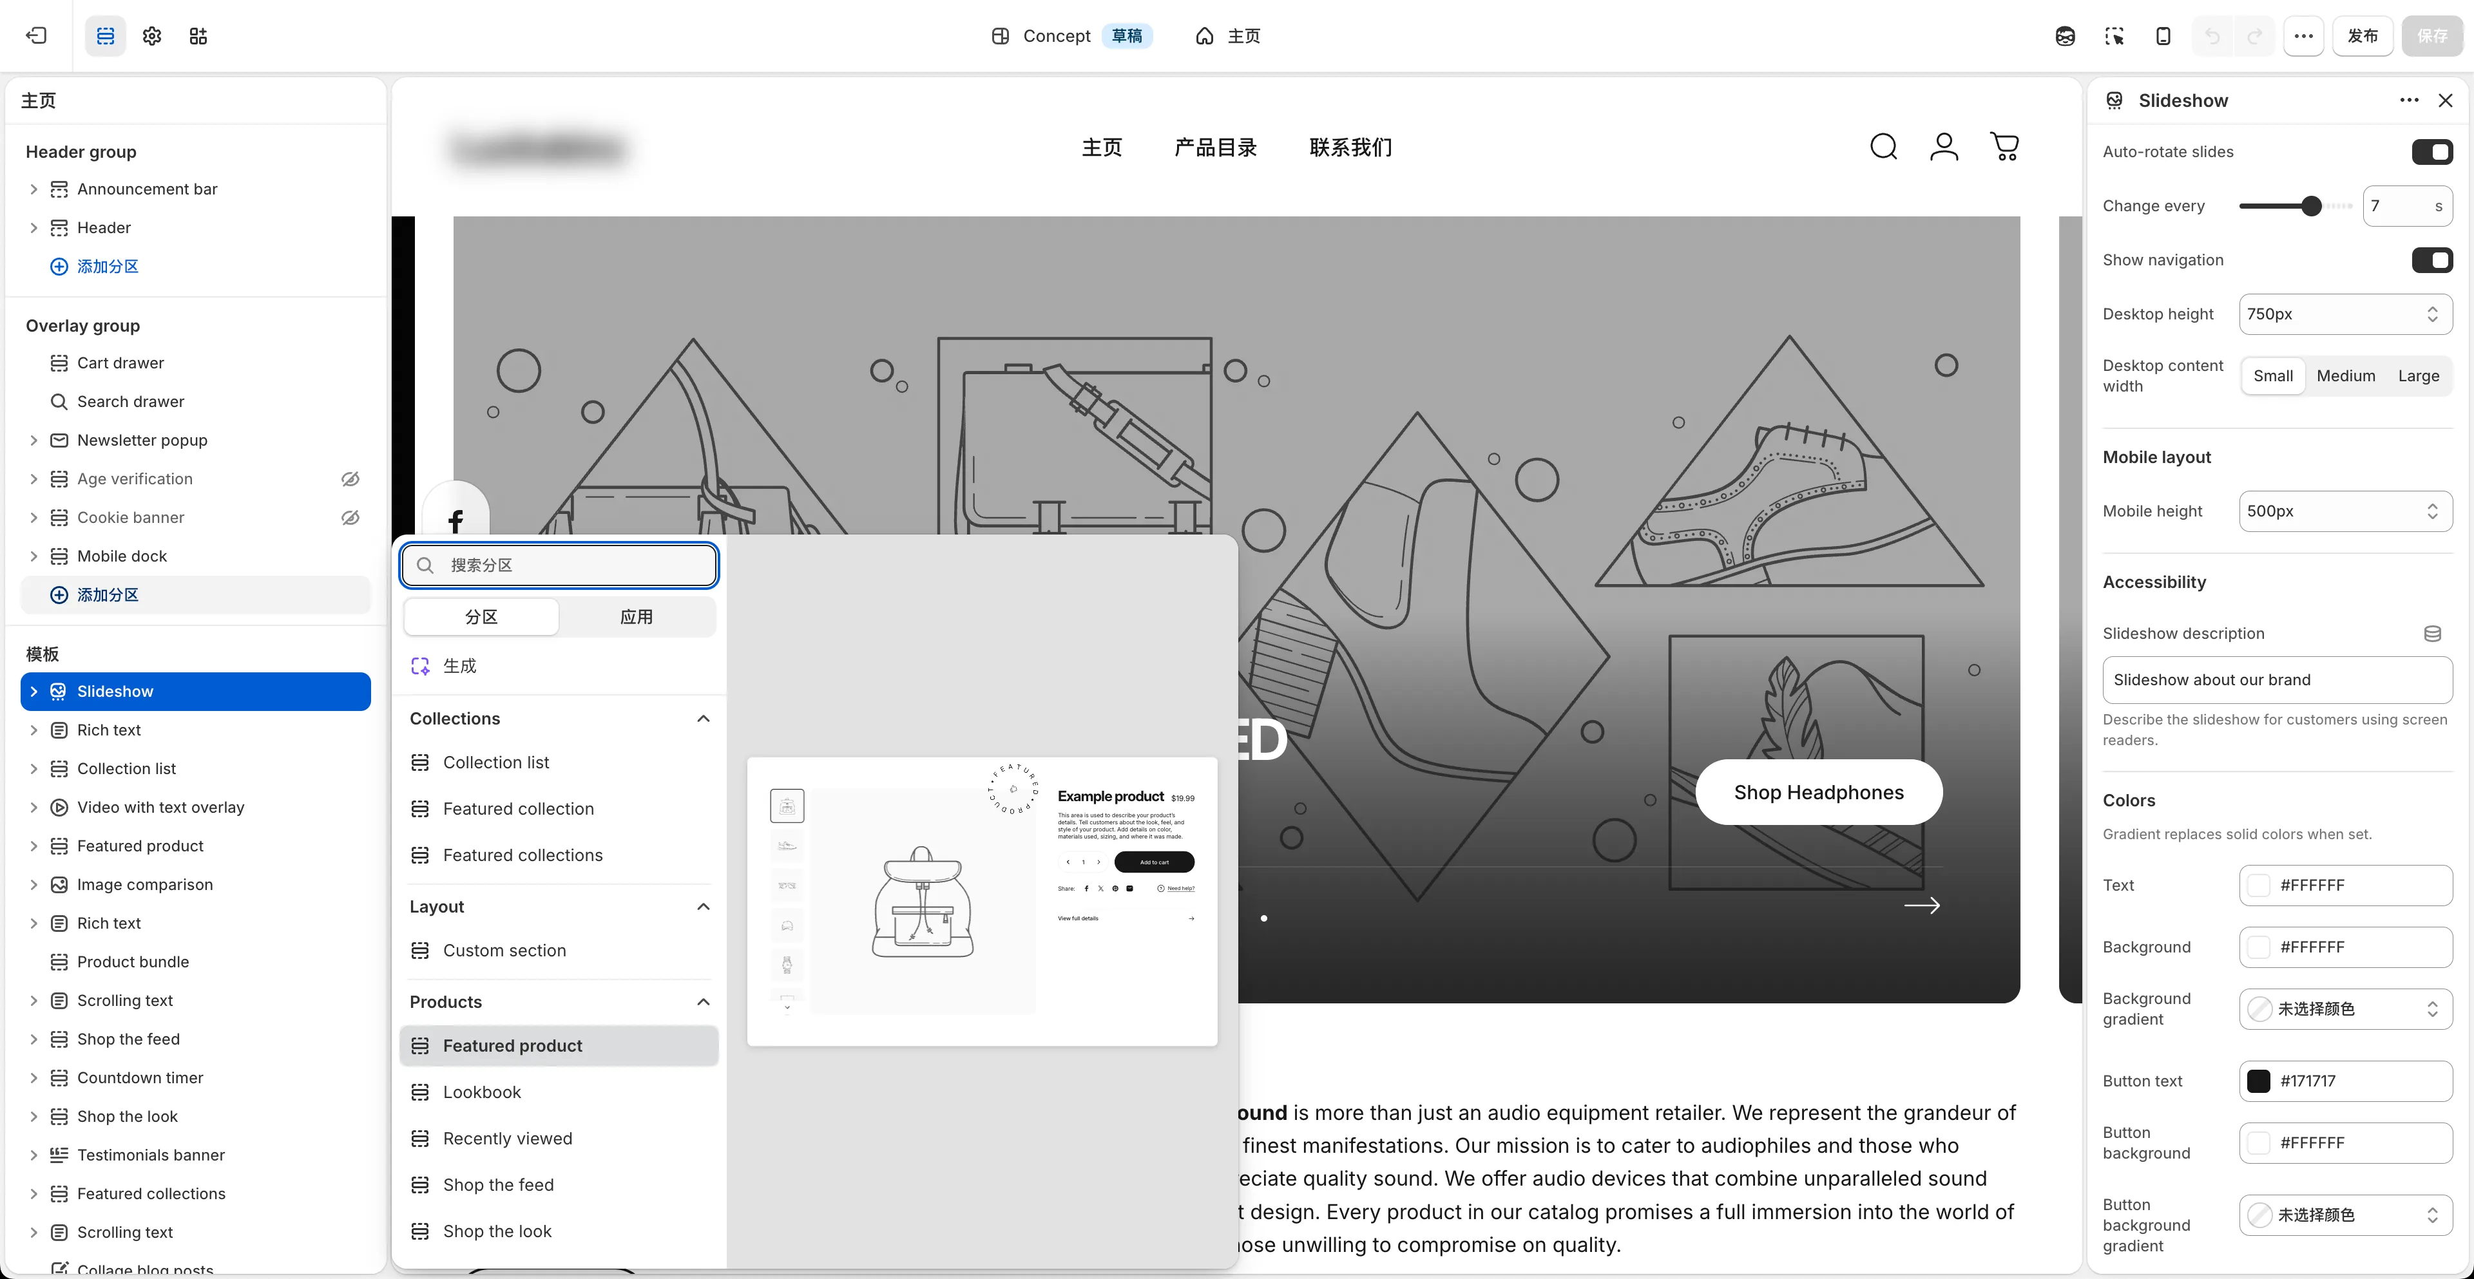Show the hidden Cookie banner section

[x=350, y=518]
